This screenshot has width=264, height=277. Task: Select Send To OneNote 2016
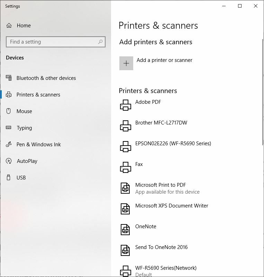(x=161, y=247)
